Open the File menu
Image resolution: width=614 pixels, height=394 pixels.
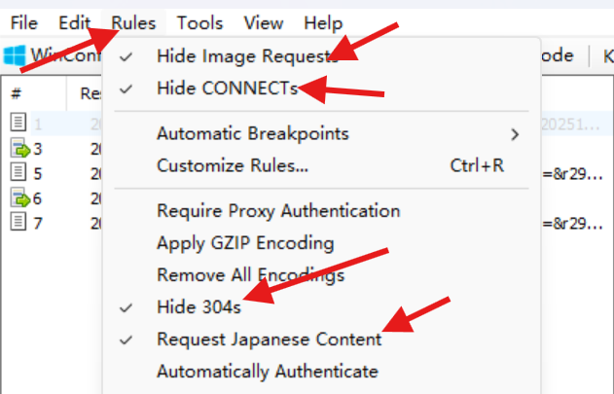click(23, 22)
